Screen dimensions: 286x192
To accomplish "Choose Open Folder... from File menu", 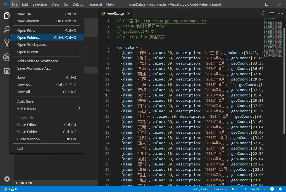I will (28, 37).
